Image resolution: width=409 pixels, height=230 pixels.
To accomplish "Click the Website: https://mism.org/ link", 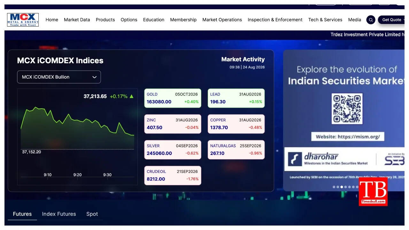I will (348, 137).
